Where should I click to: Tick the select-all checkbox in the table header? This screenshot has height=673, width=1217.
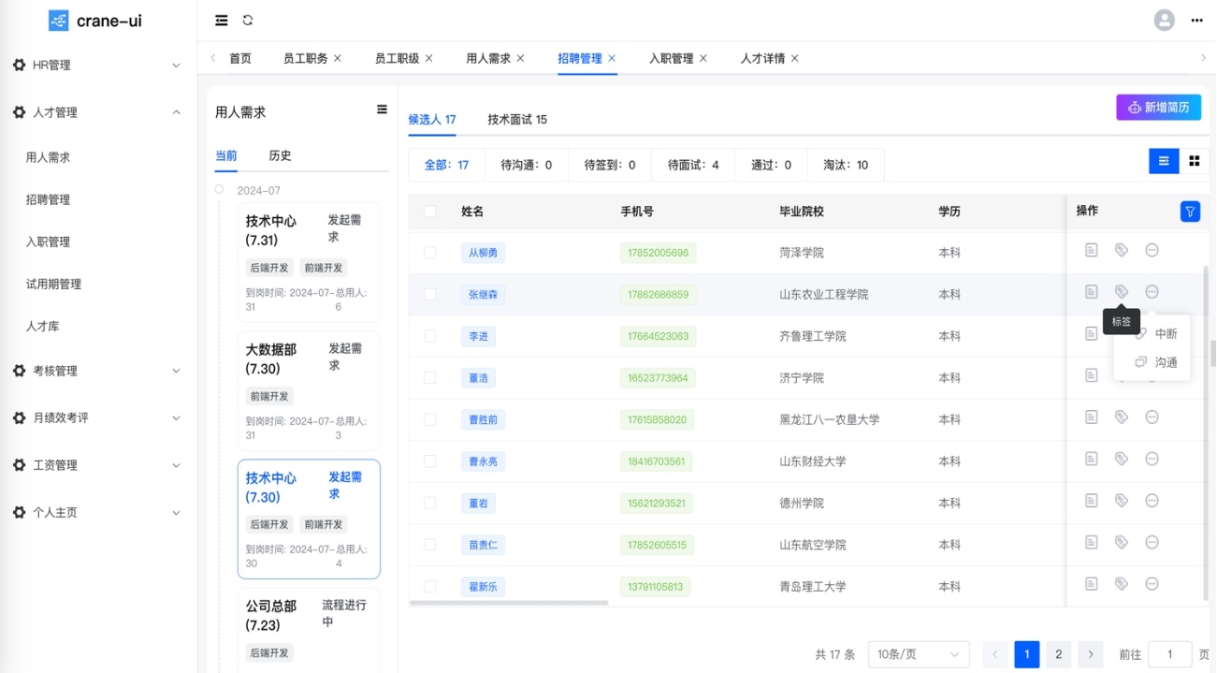(430, 212)
